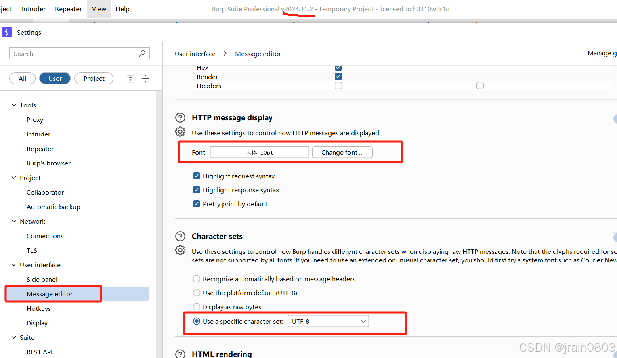Screen dimensions: 617x358
Task: Click the breadcrumb chevron after User interface
Action: click(225, 54)
